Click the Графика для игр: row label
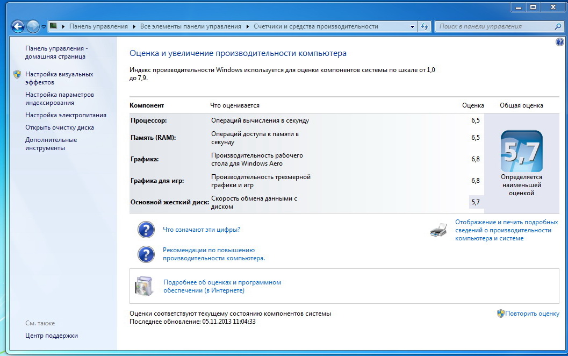 [x=157, y=181]
